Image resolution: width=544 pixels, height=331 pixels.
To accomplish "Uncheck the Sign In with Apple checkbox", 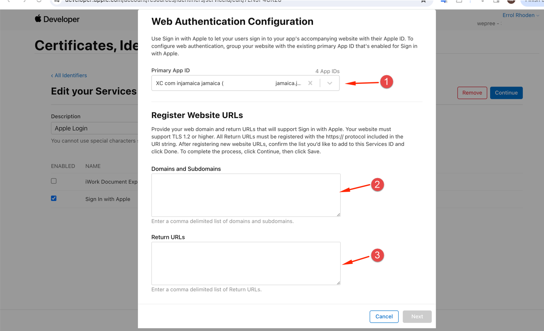I will 54,198.
